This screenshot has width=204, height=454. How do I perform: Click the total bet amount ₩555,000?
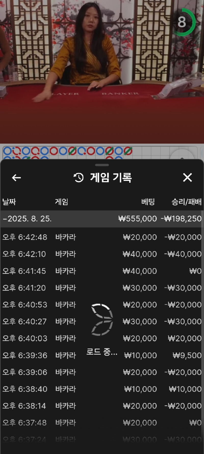click(x=137, y=219)
